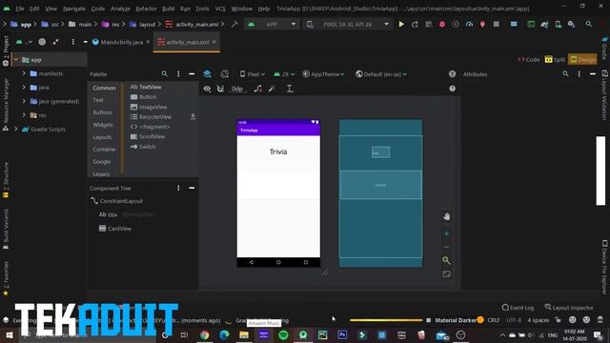Open the Pixel device preview dropdown
This screenshot has width=610, height=343.
[x=252, y=74]
